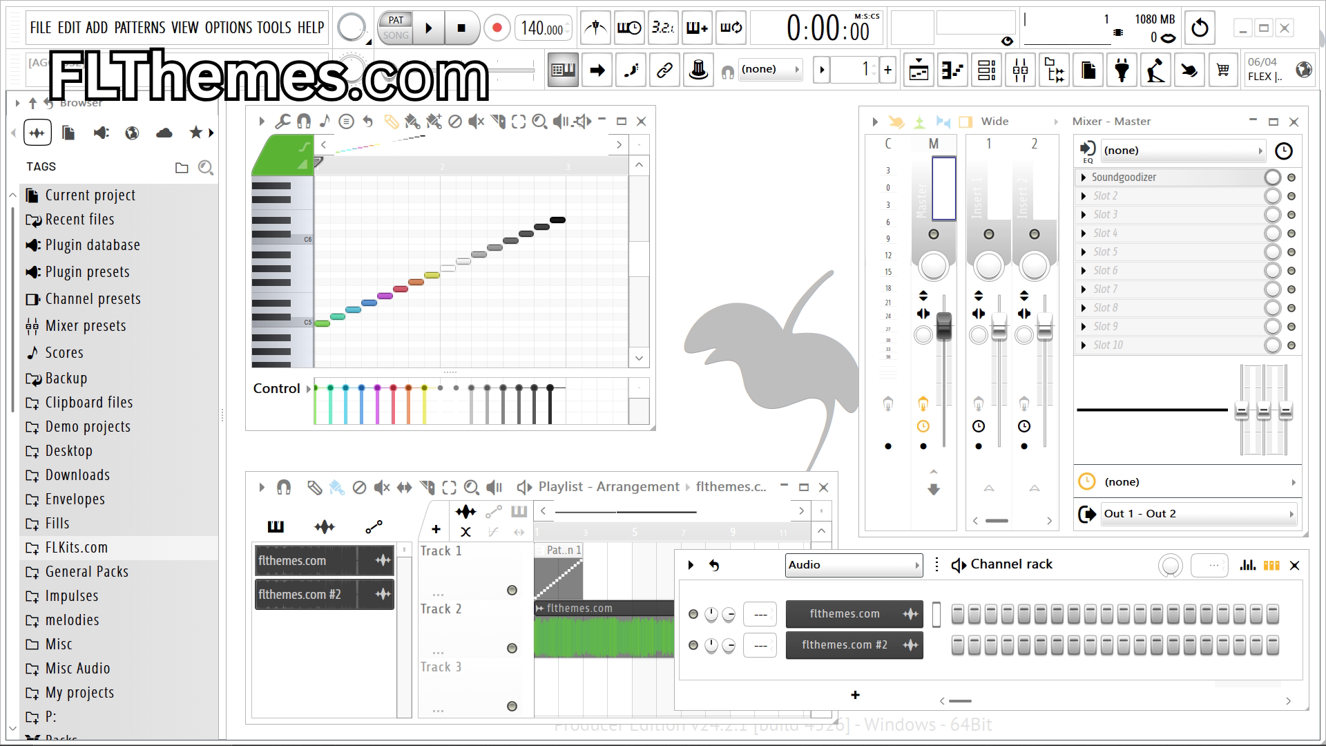Select the Piano roll mute tool

476,122
